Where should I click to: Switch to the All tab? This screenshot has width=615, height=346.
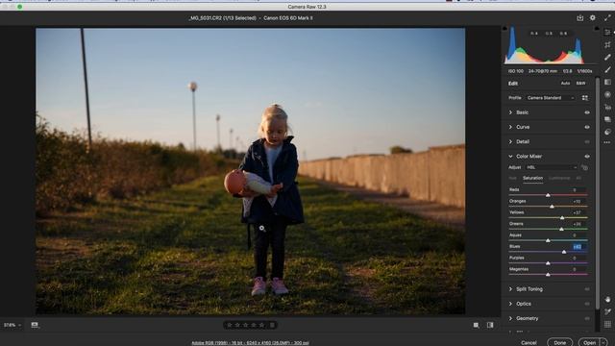pyautogui.click(x=578, y=178)
